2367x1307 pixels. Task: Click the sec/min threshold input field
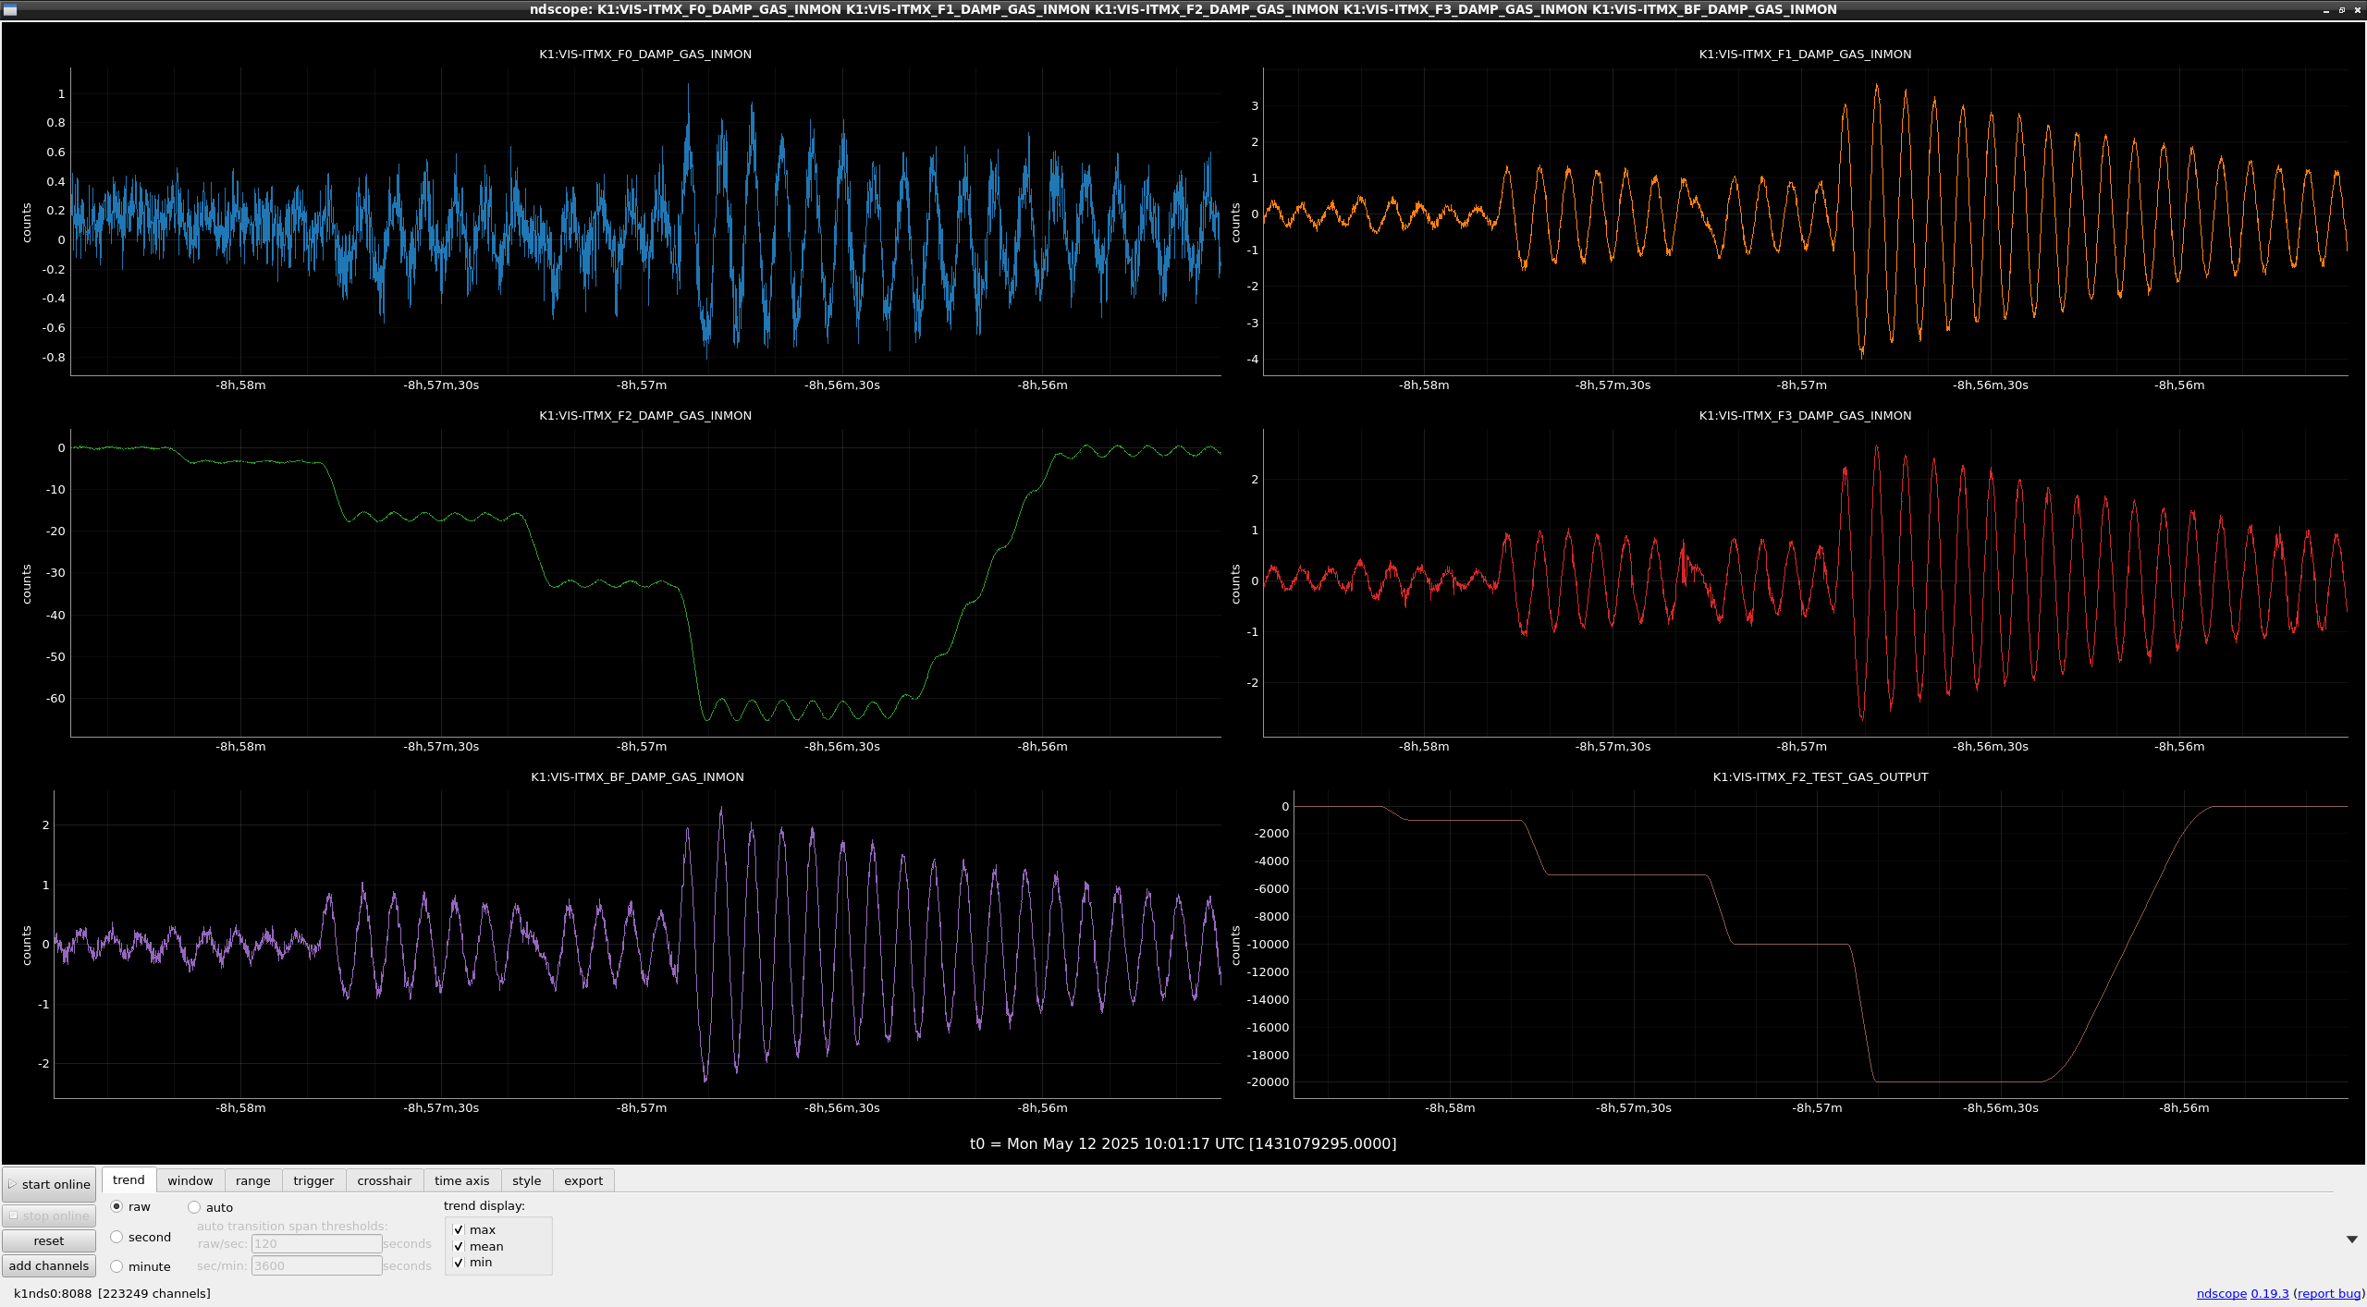[x=316, y=1265]
